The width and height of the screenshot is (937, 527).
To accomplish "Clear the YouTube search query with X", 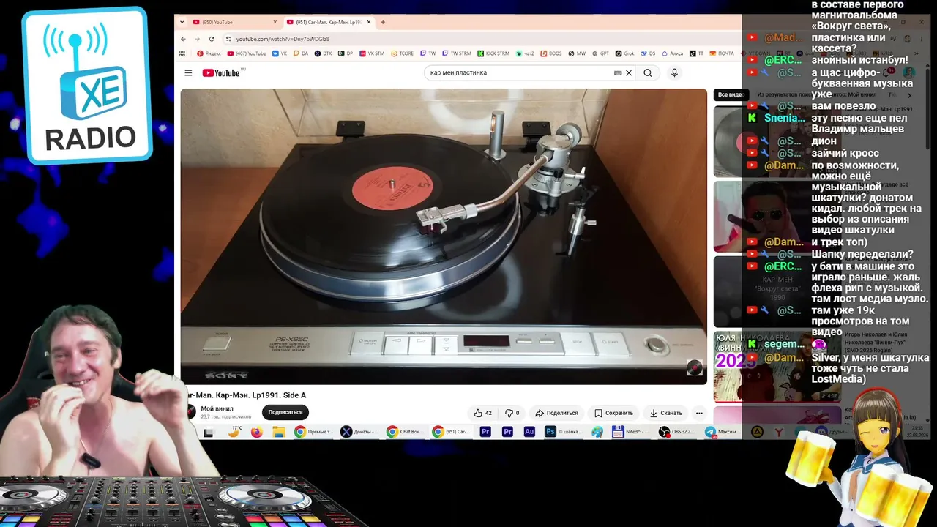I will click(629, 73).
